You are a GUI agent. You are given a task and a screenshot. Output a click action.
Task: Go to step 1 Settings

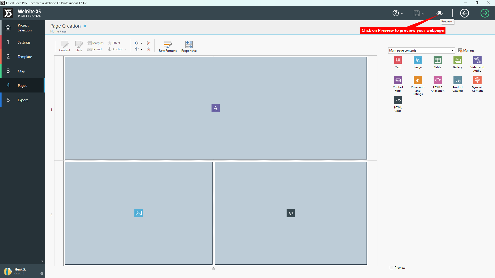[x=22, y=42]
